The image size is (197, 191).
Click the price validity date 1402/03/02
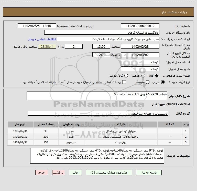click(140, 55)
